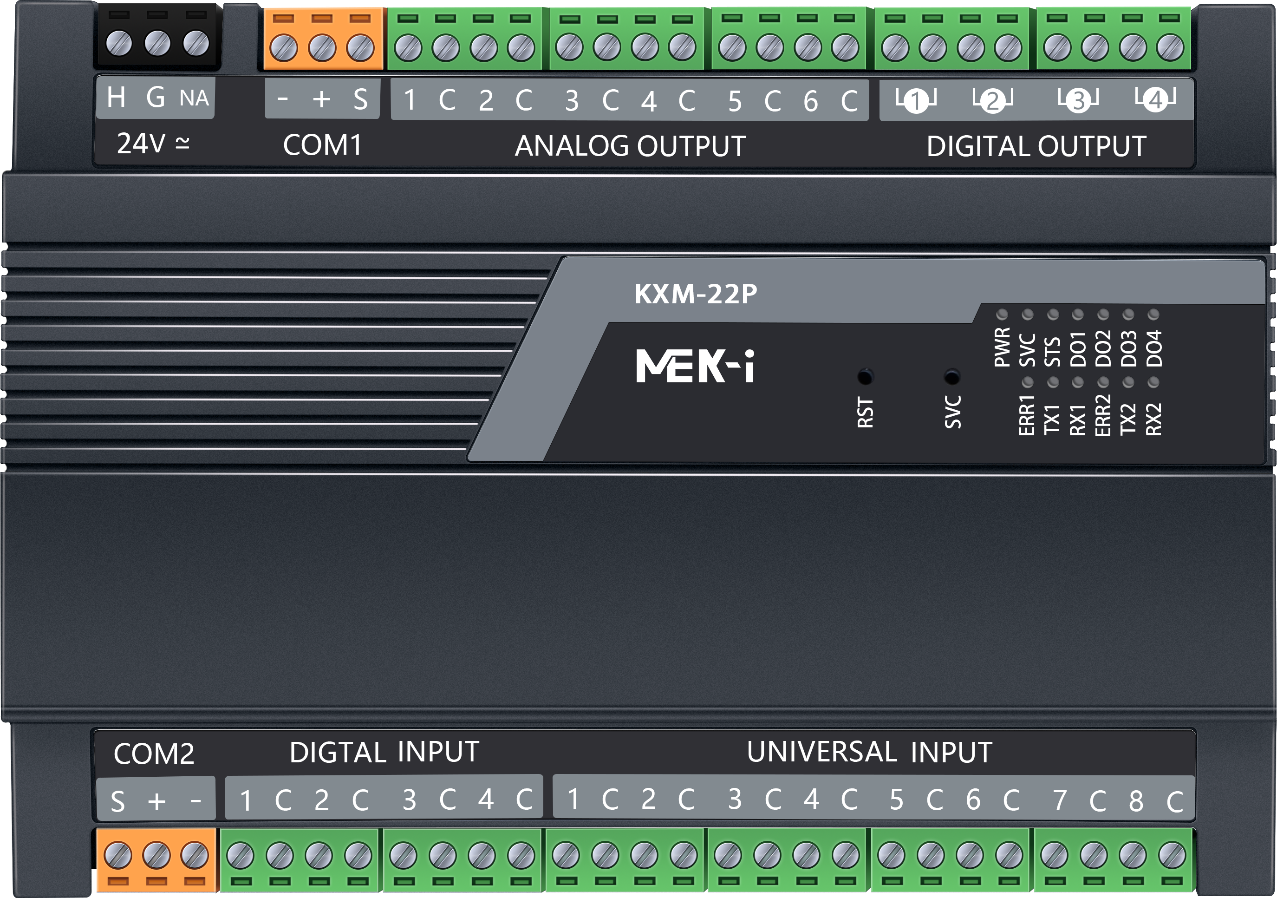Viewport: 1277px width, 898px height.
Task: Click the + terminal label above COM1
Action: [321, 99]
